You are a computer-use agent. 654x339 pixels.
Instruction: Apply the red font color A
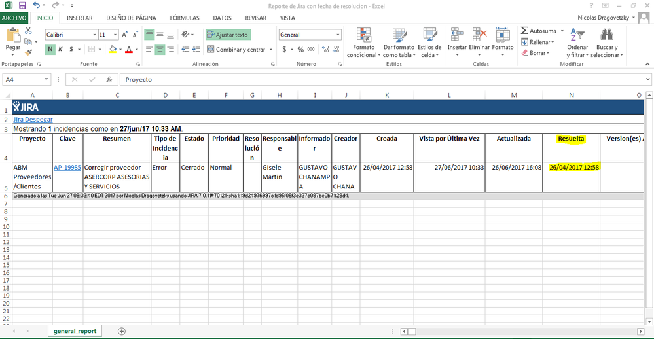pyautogui.click(x=129, y=49)
